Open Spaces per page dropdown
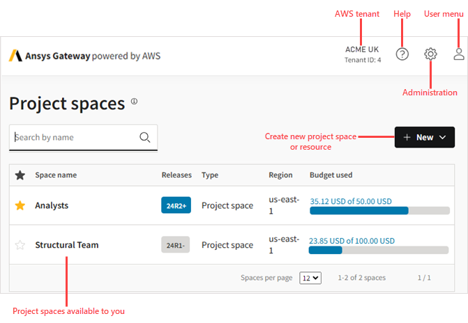Screen dimensions: 468x323 tap(310, 278)
